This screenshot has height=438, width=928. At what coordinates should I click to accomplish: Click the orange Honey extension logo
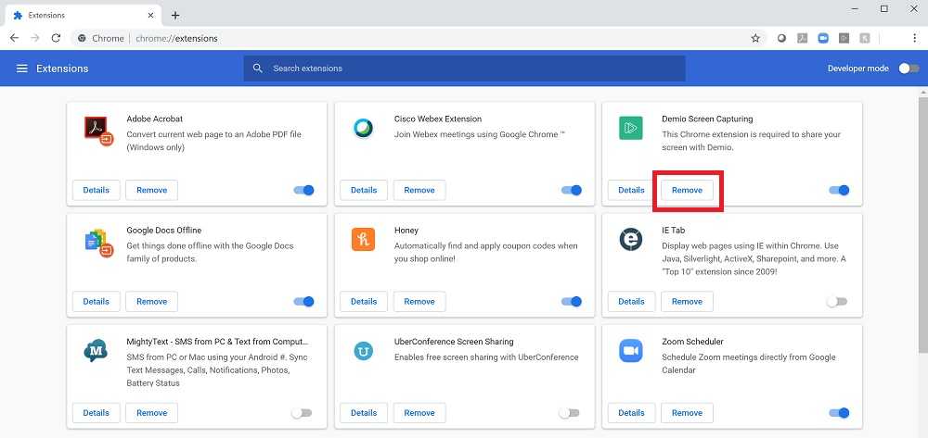[363, 239]
